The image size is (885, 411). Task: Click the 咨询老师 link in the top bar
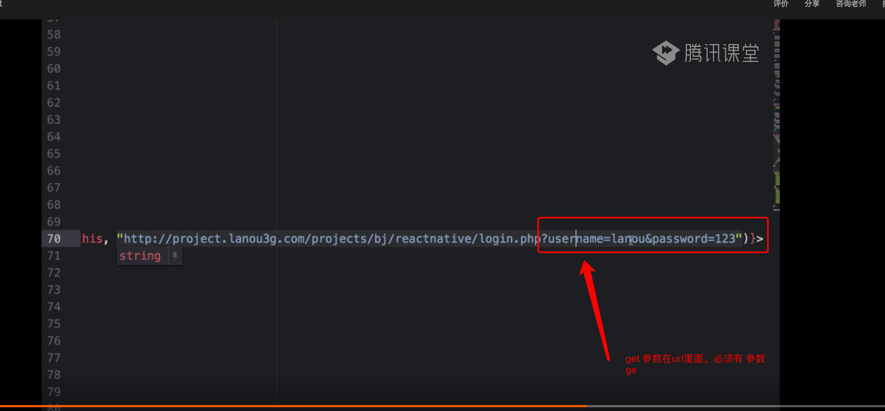click(x=851, y=4)
